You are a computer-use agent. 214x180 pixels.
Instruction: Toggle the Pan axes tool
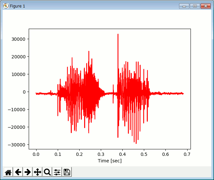click(x=38, y=172)
